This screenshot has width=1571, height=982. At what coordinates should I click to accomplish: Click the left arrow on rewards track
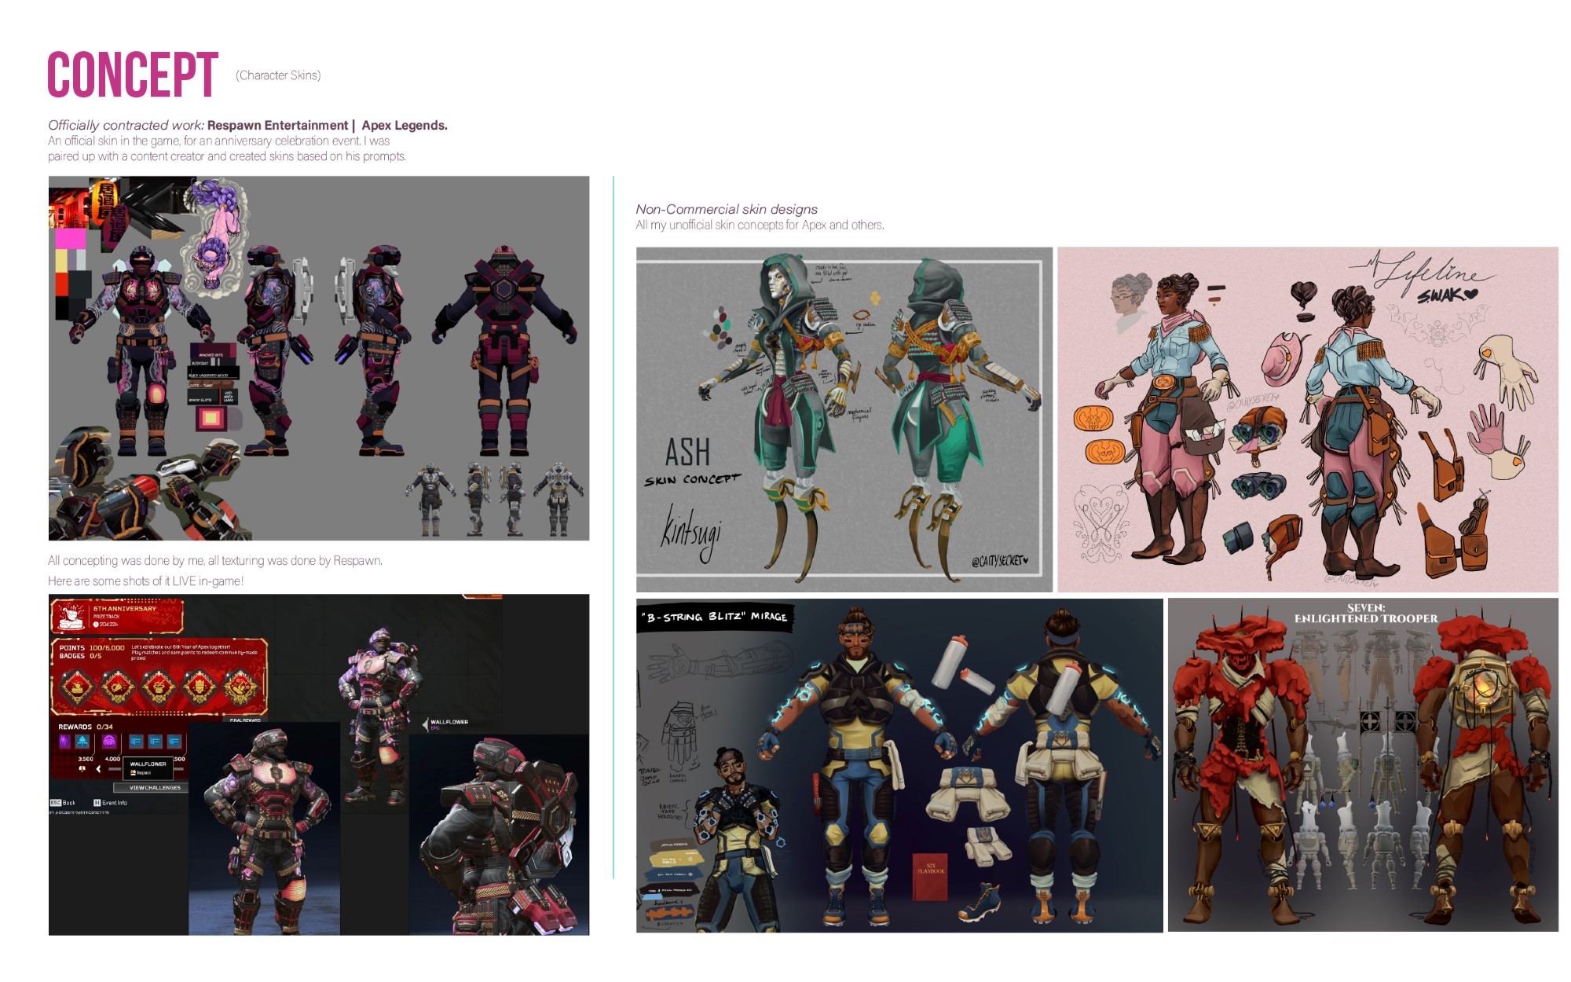[x=98, y=769]
